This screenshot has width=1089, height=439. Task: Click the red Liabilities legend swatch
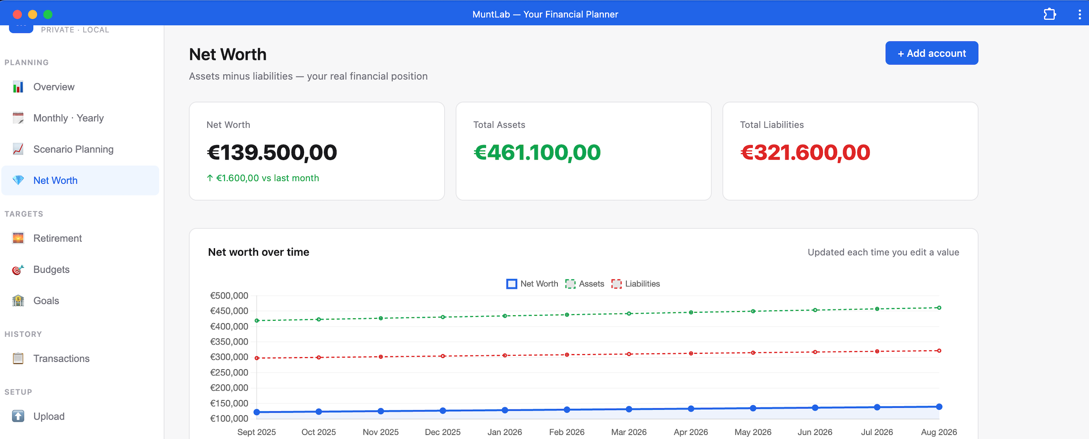(x=616, y=284)
